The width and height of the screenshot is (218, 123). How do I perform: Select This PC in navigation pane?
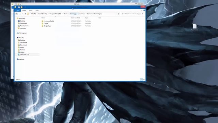(x=21, y=38)
